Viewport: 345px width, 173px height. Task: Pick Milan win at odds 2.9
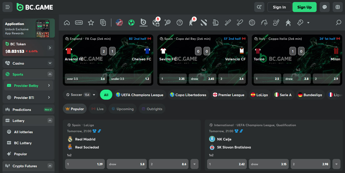point(326,79)
